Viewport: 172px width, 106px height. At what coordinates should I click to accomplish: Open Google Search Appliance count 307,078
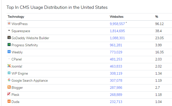116,80
